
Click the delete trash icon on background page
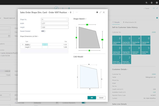[69, 8]
